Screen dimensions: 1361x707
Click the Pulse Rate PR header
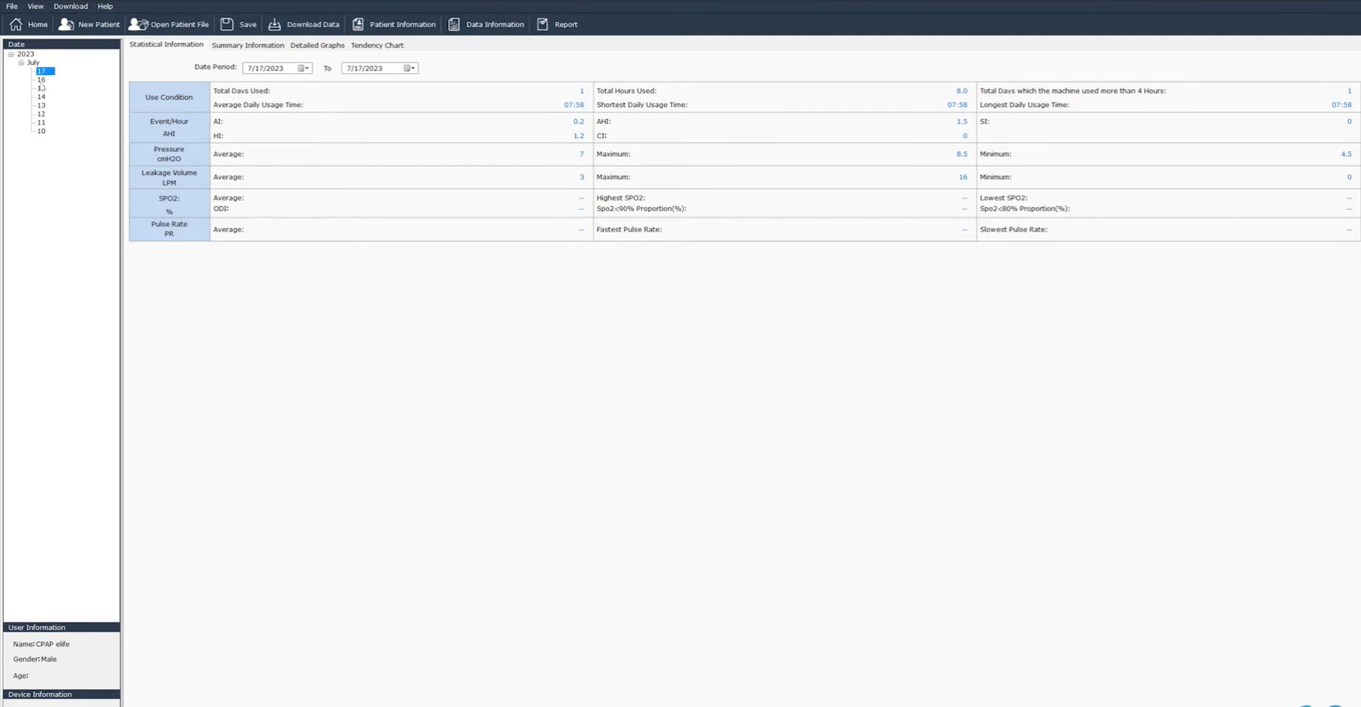[x=169, y=229]
